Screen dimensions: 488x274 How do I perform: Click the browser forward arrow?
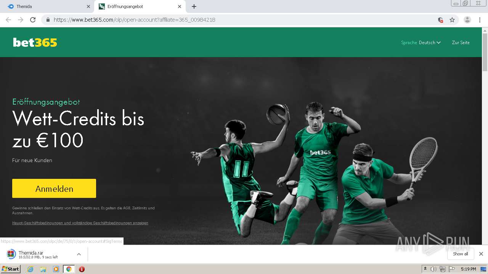tap(21, 20)
